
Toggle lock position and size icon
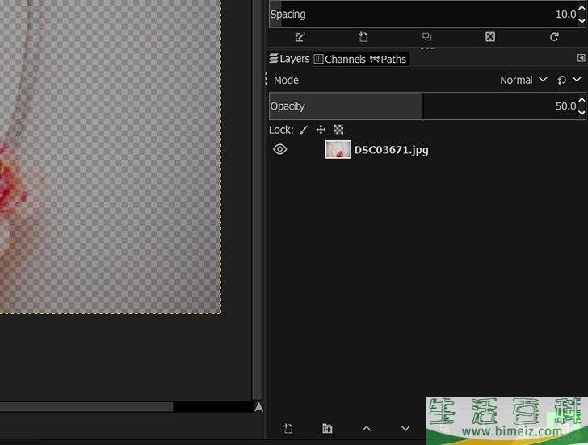[321, 130]
